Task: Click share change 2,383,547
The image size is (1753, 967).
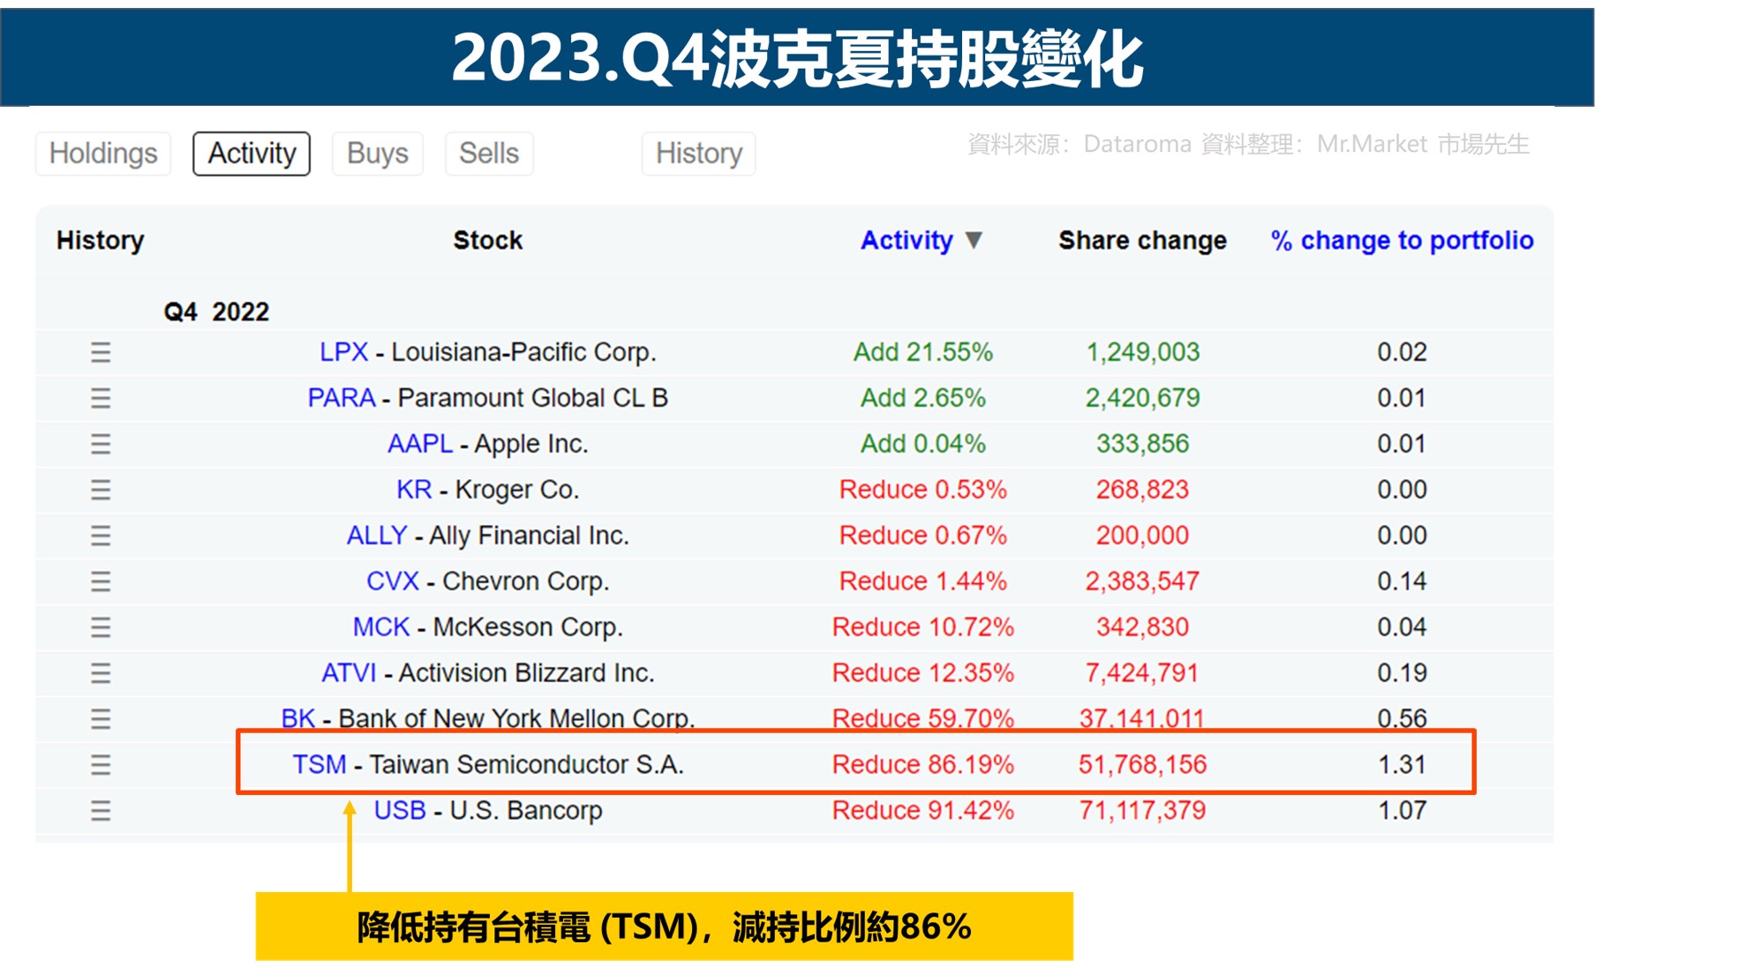Action: tap(1142, 581)
